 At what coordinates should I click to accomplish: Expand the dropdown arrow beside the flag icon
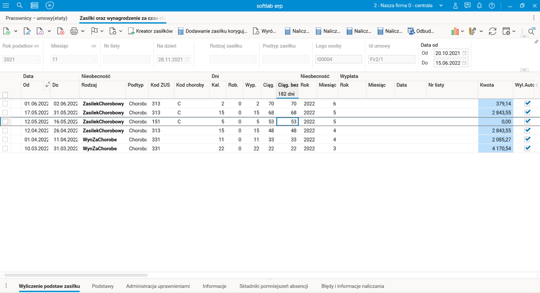[102, 31]
